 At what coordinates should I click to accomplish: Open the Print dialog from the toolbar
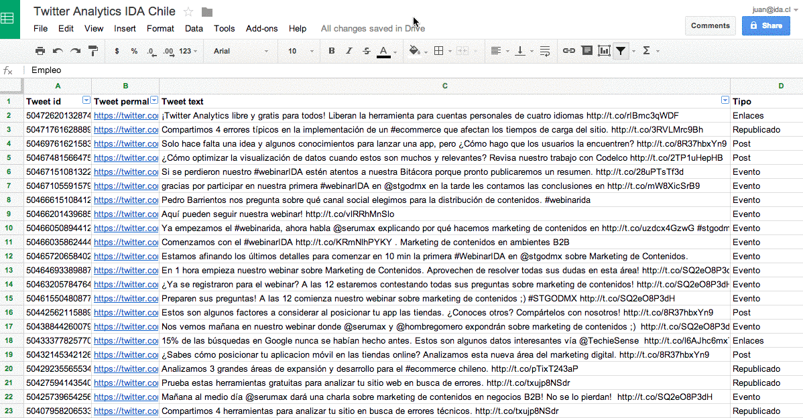point(40,50)
